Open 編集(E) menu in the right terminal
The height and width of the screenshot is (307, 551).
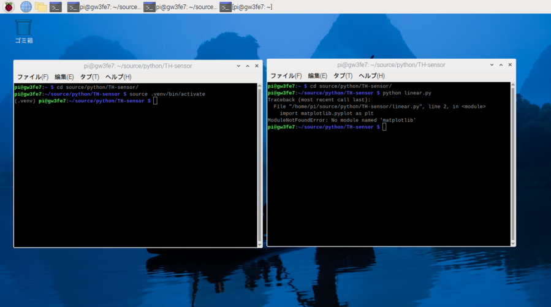click(317, 76)
